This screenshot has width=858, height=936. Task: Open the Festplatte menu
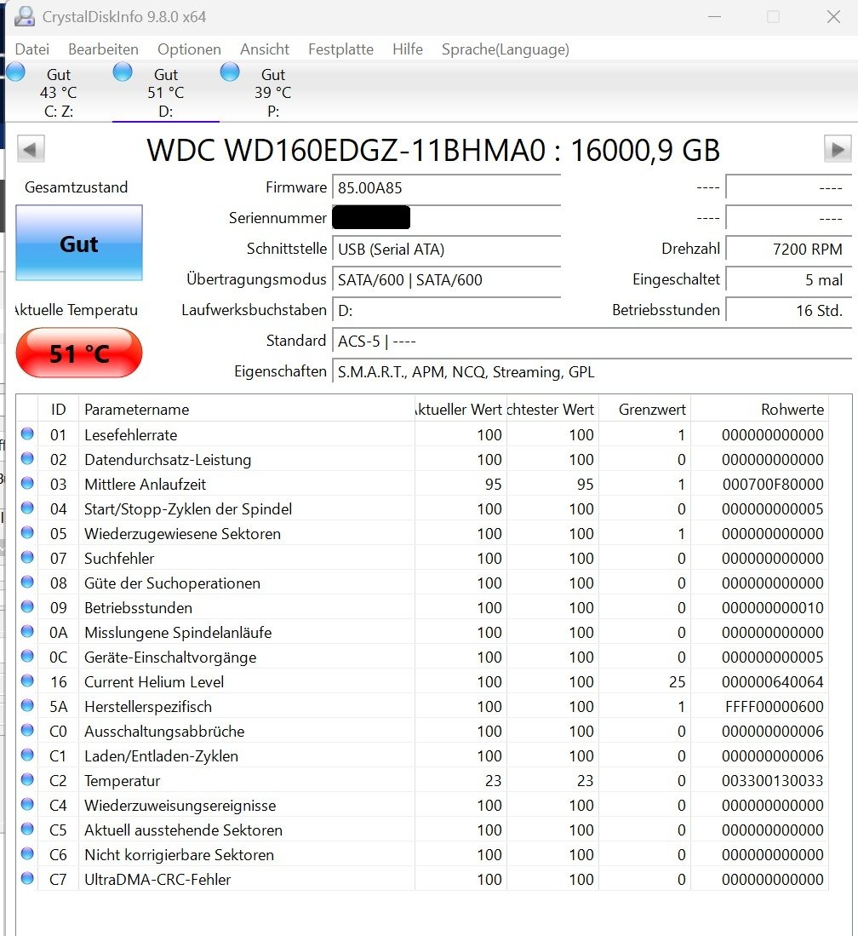[340, 49]
